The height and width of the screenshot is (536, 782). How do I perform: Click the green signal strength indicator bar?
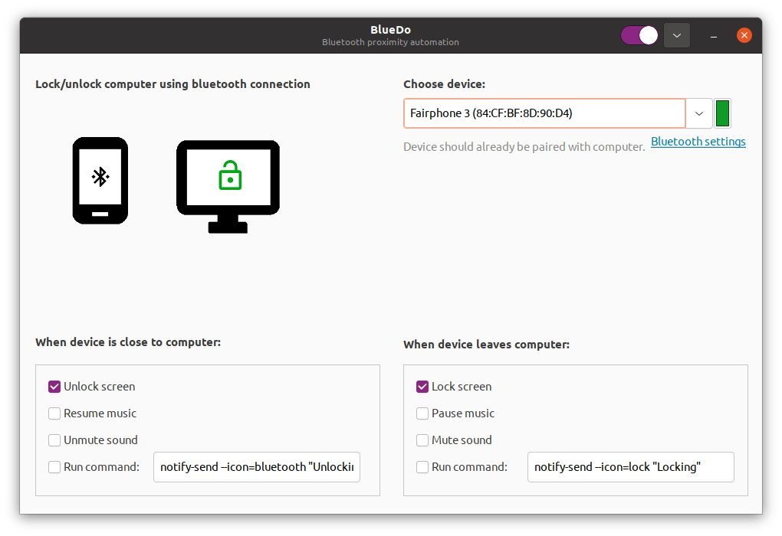pyautogui.click(x=722, y=113)
